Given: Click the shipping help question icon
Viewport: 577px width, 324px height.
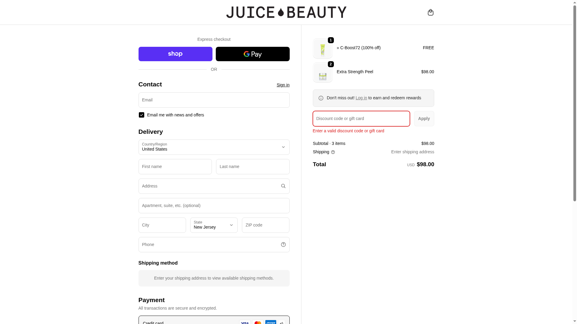Looking at the screenshot, I should click(333, 152).
